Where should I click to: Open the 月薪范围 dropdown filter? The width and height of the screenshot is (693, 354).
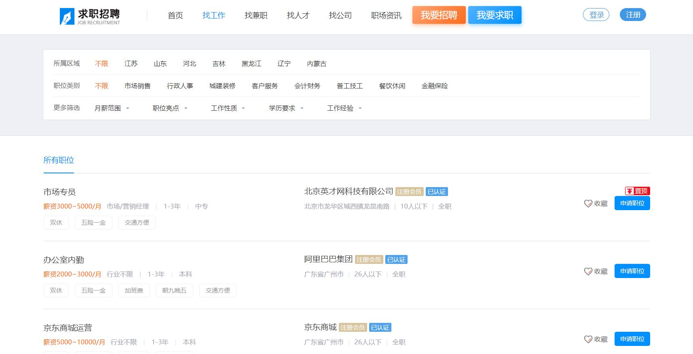click(112, 108)
